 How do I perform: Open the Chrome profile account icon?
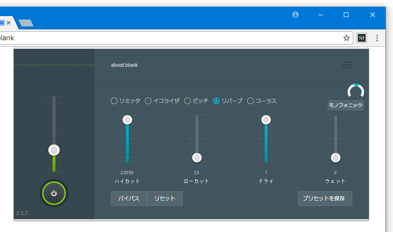coord(295,15)
